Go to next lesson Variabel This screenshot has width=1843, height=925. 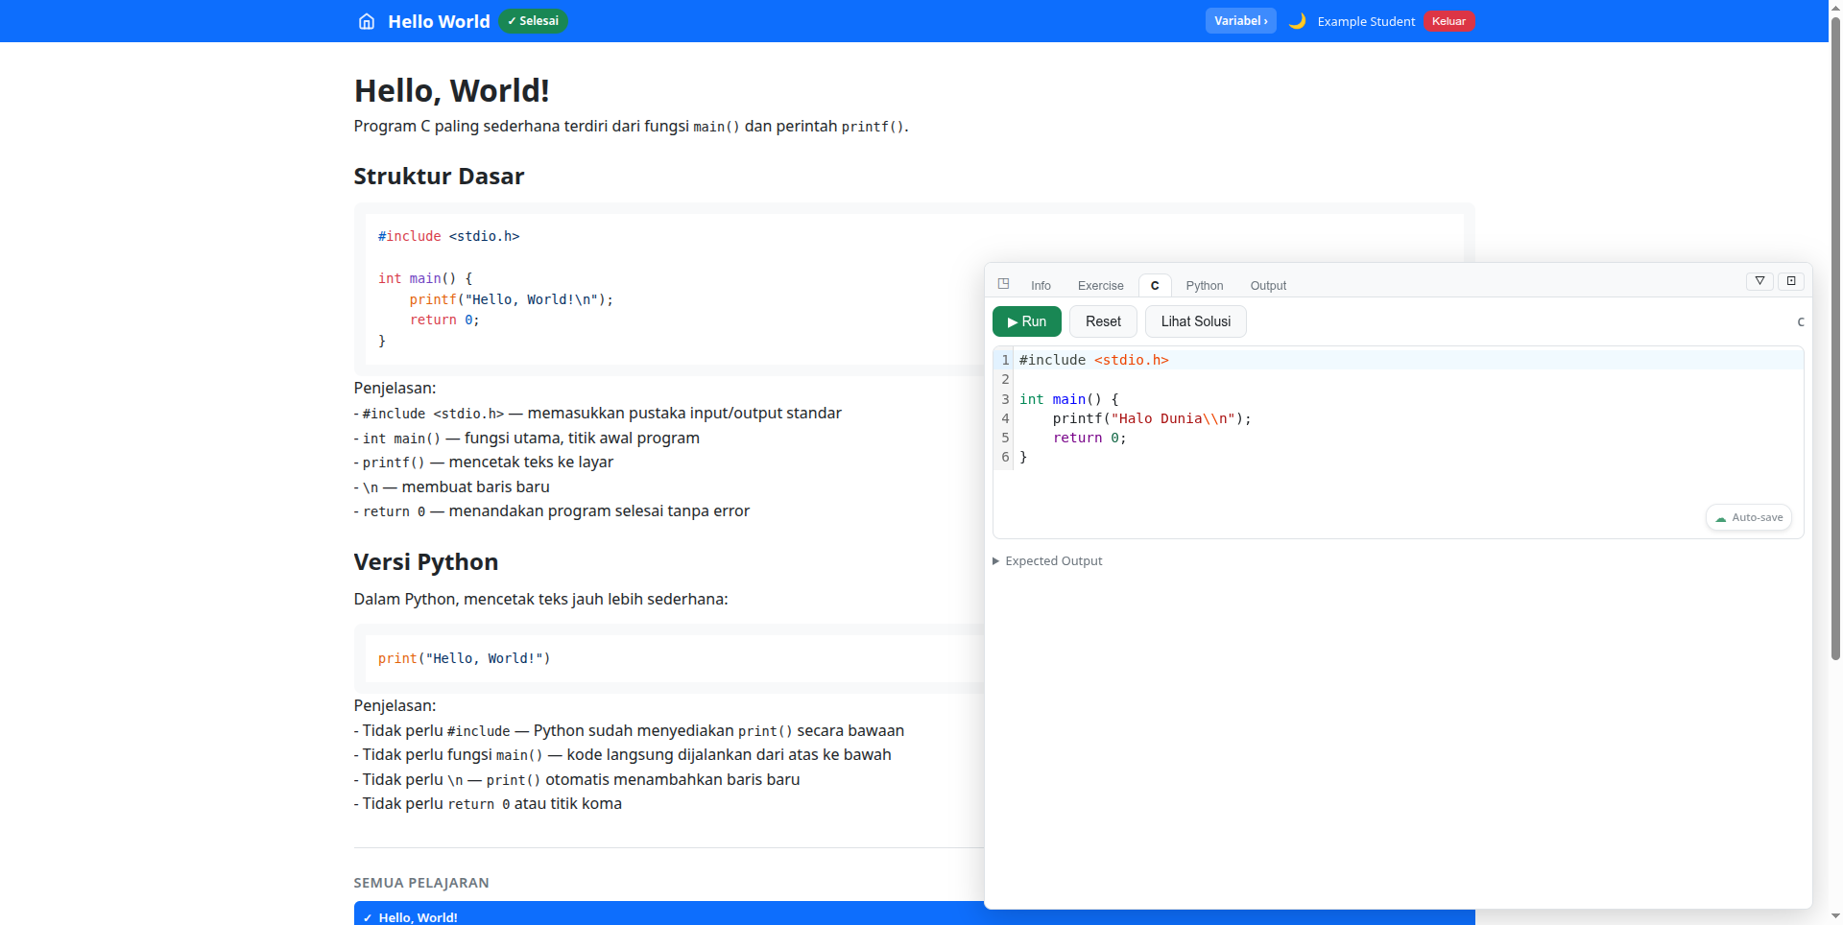[x=1240, y=21]
